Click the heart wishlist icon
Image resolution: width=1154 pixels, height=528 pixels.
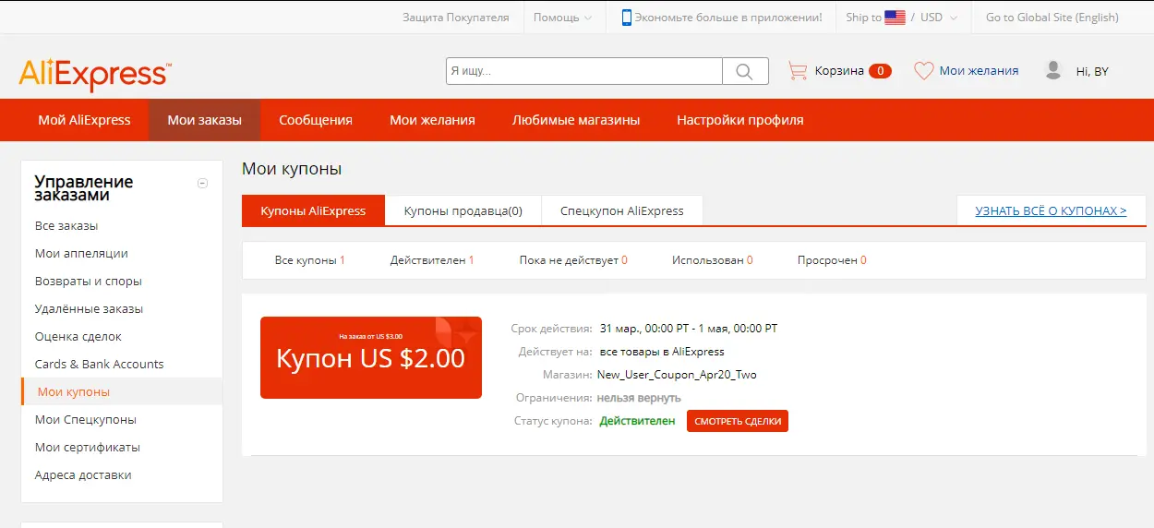(x=923, y=70)
